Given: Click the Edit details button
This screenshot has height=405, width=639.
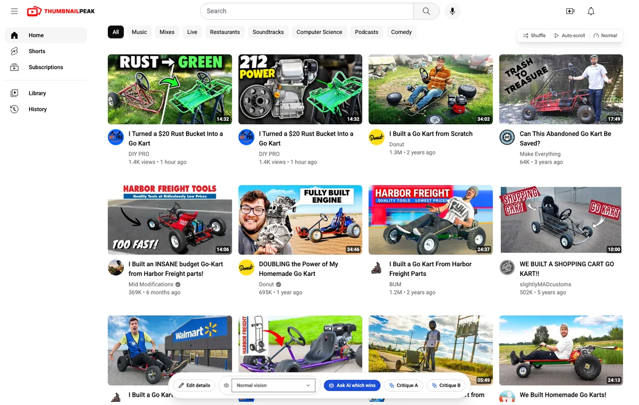Looking at the screenshot, I should [x=194, y=385].
